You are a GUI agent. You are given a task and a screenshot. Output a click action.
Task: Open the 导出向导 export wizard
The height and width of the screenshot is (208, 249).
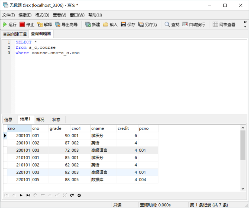coord(66,24)
